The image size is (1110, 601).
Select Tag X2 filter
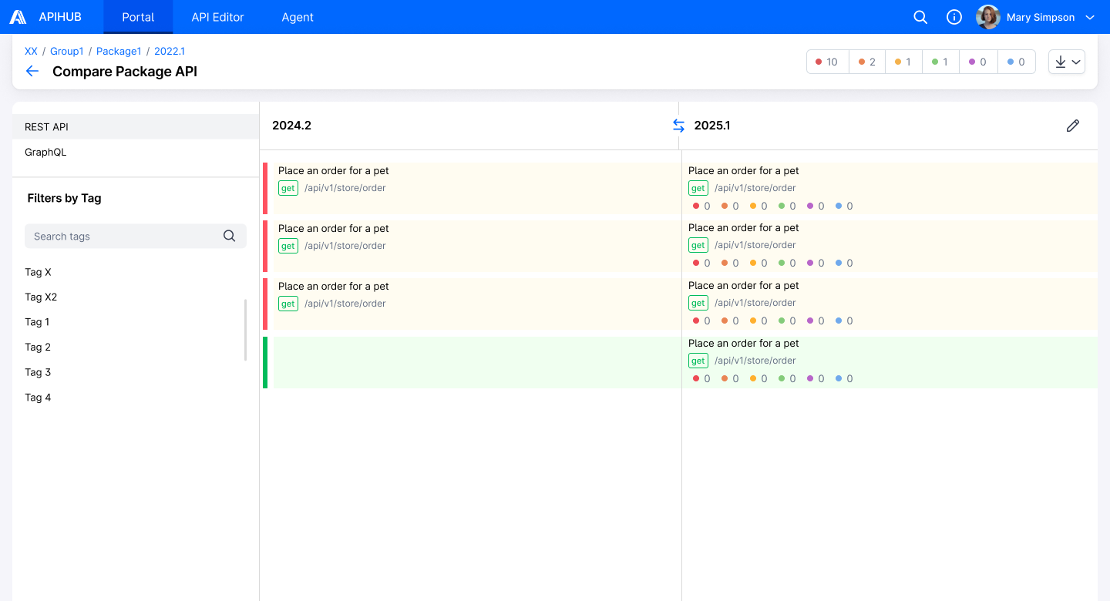coord(41,297)
